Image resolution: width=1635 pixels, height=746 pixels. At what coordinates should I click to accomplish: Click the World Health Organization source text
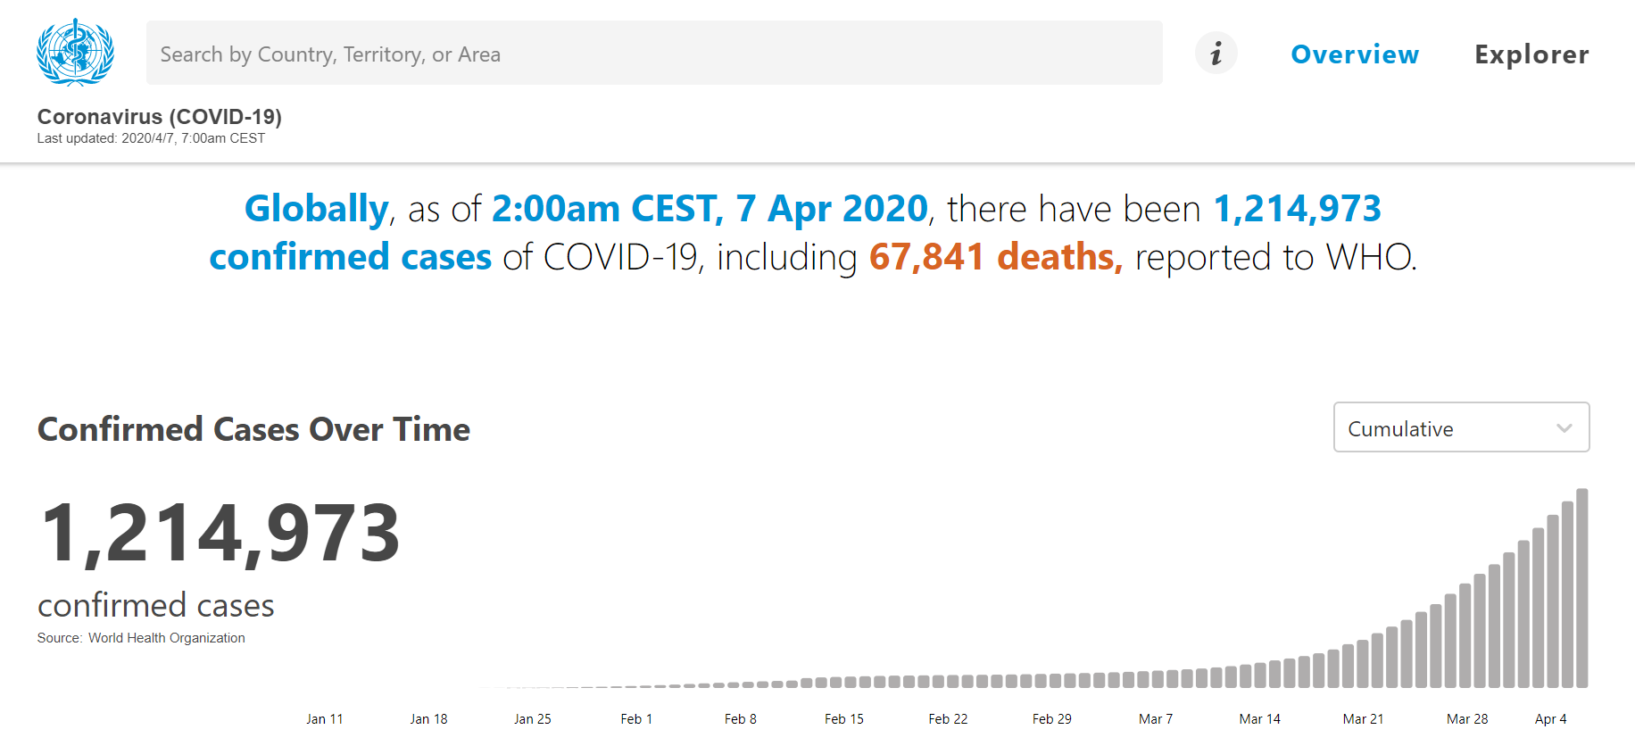point(167,638)
